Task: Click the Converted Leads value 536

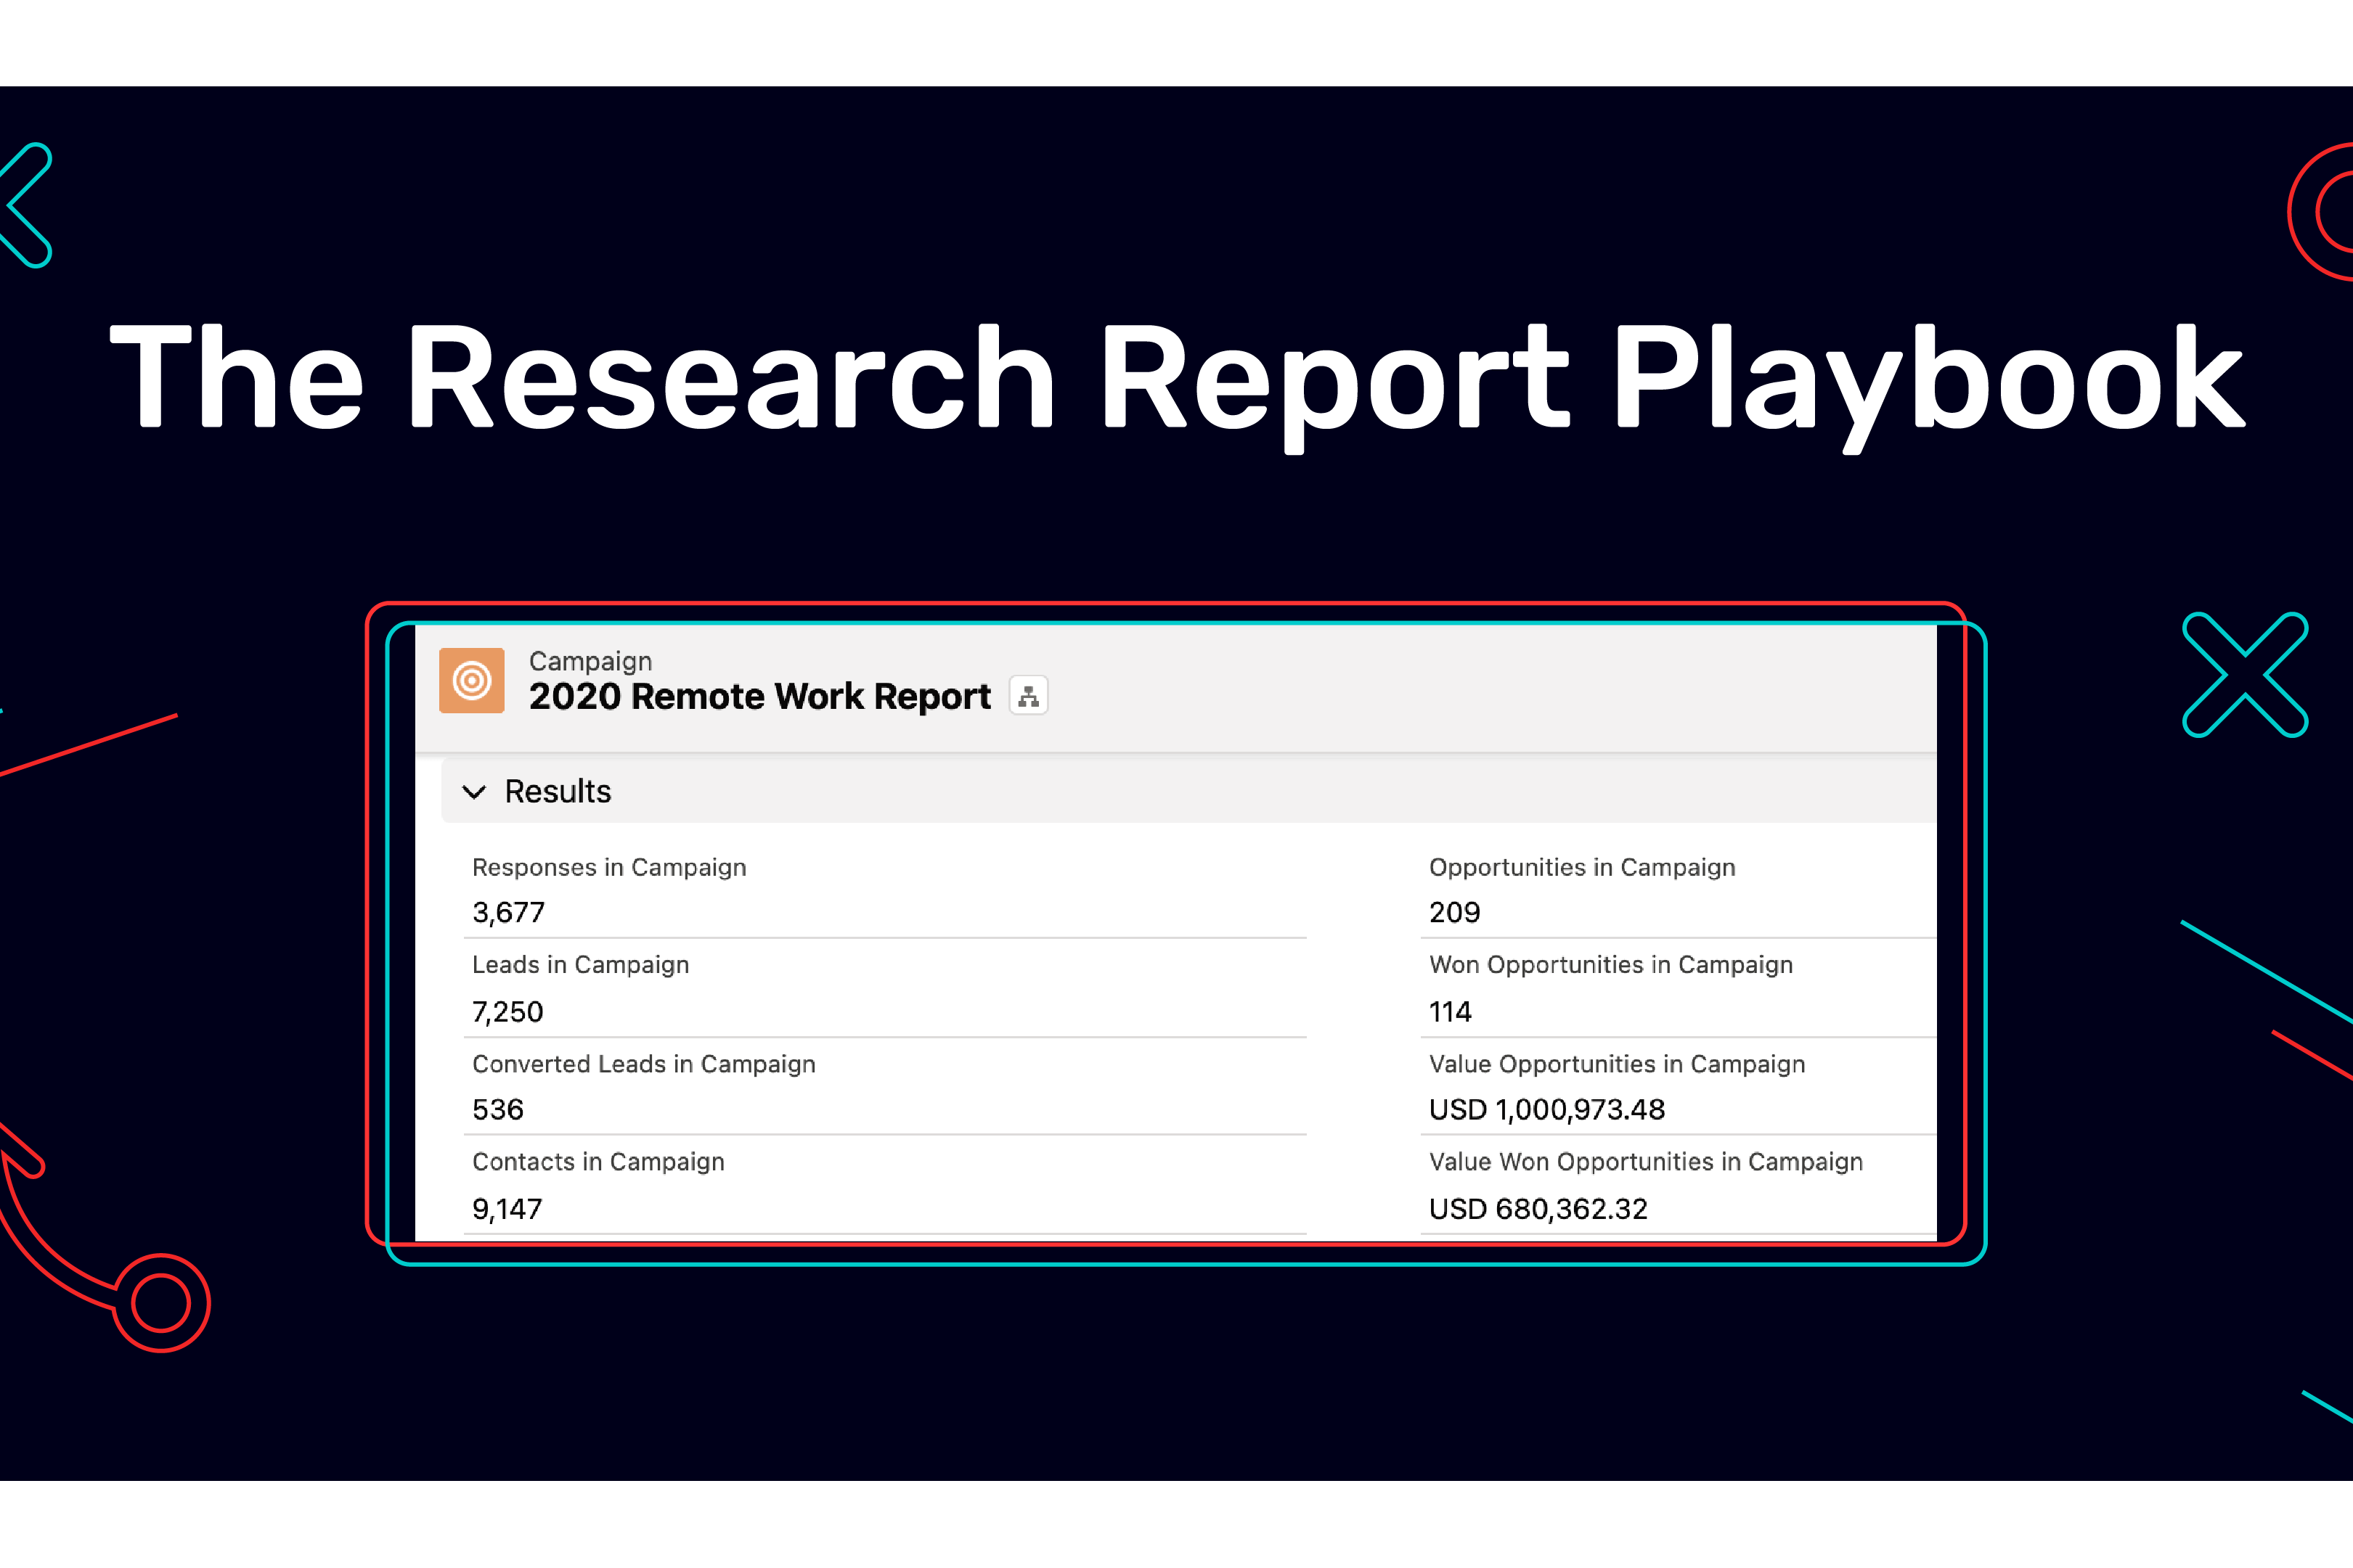Action: click(497, 1109)
